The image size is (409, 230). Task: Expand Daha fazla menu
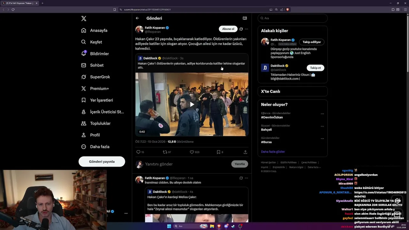click(95, 147)
